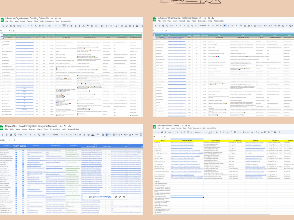Click Text color in Attorney/Lawyers Leads toolbar
The height and width of the screenshot is (220, 294).
click(227, 132)
